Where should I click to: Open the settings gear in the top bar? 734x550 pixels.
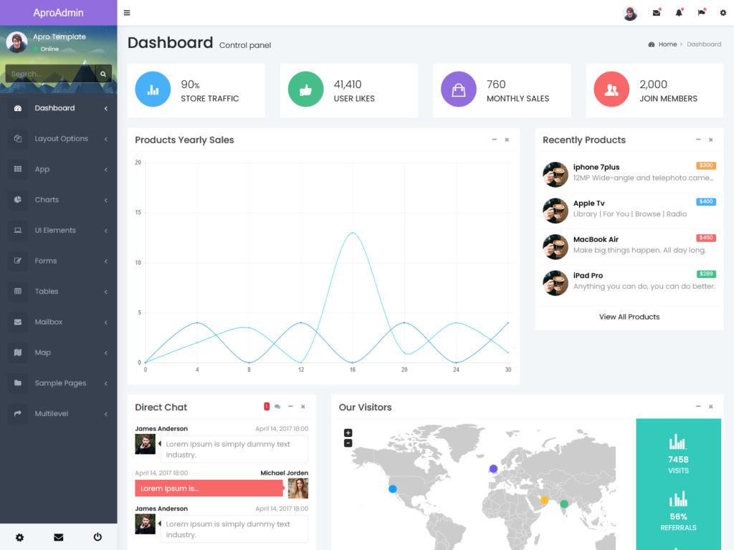(722, 12)
